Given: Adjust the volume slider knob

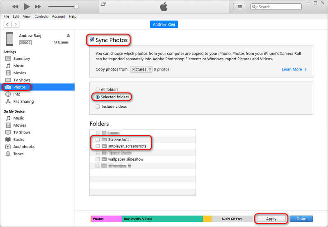Looking at the screenshot, I should [76, 7].
